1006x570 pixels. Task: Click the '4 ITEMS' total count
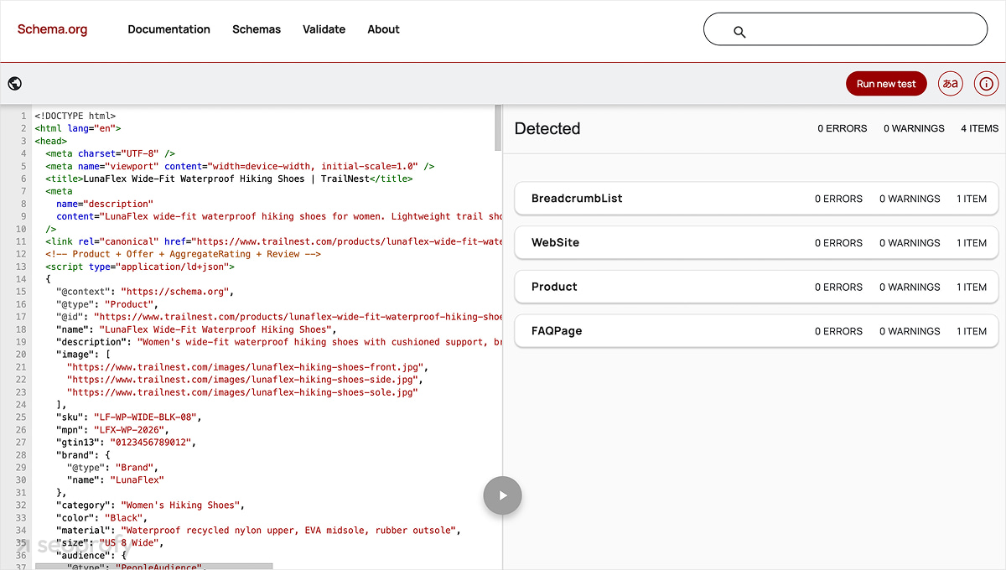point(979,128)
